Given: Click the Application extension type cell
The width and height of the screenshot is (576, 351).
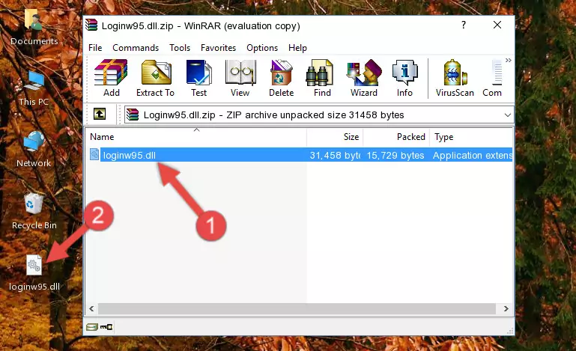Looking at the screenshot, I should (x=473, y=156).
